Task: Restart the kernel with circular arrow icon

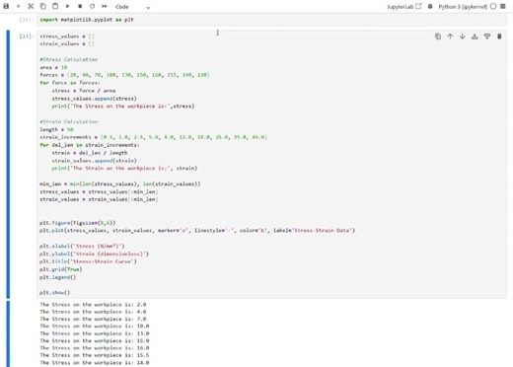Action: (92, 6)
